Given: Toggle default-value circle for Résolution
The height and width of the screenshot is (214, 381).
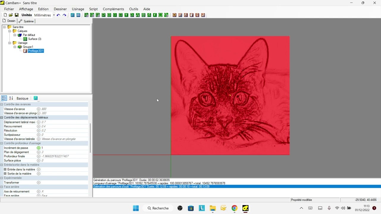Looking at the screenshot, I should click(x=38, y=130).
